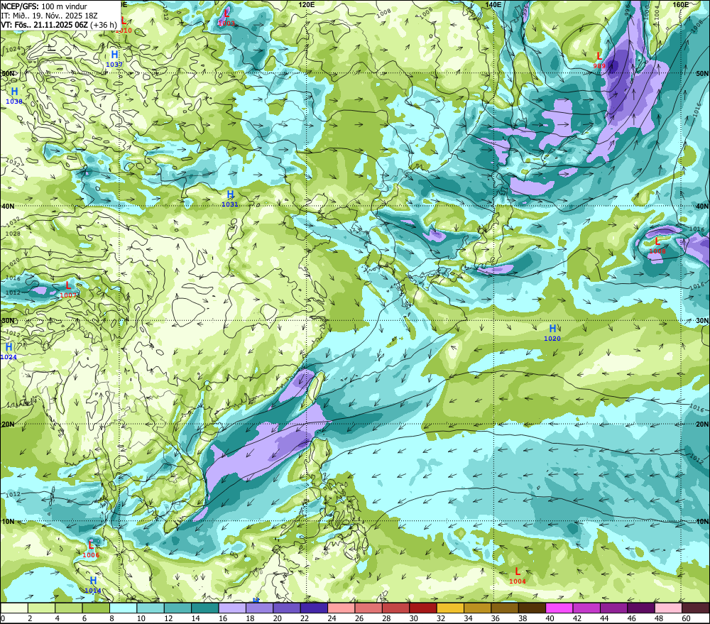Image resolution: width=710 pixels, height=624 pixels.
Task: Click the 120E longitude label
Action: point(307,4)
